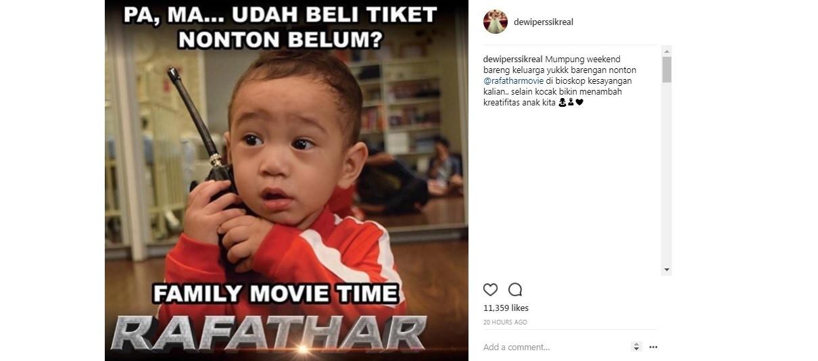Like the post with the heart icon
818x361 pixels.
[x=490, y=289]
